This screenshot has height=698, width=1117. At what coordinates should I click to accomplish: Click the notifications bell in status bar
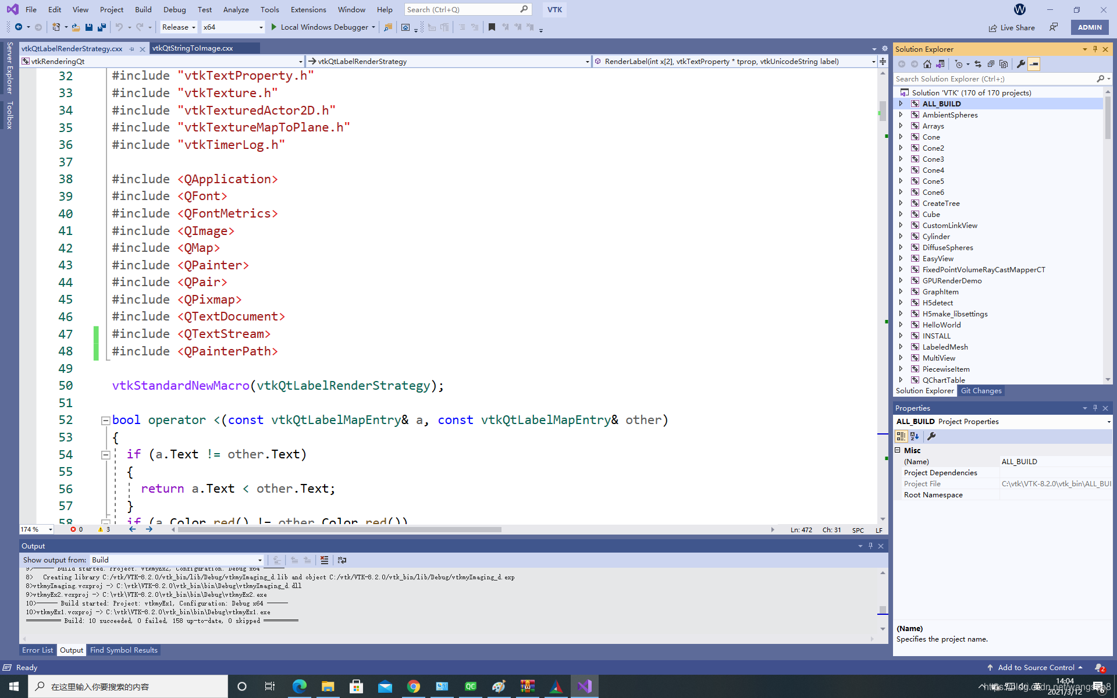pyautogui.click(x=1099, y=668)
